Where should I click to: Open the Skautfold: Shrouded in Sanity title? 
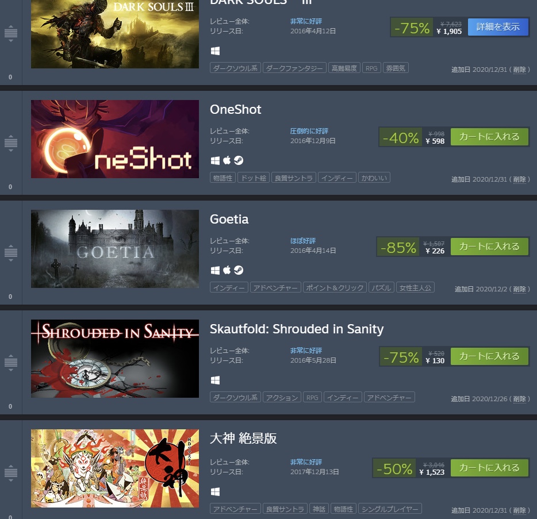(297, 329)
